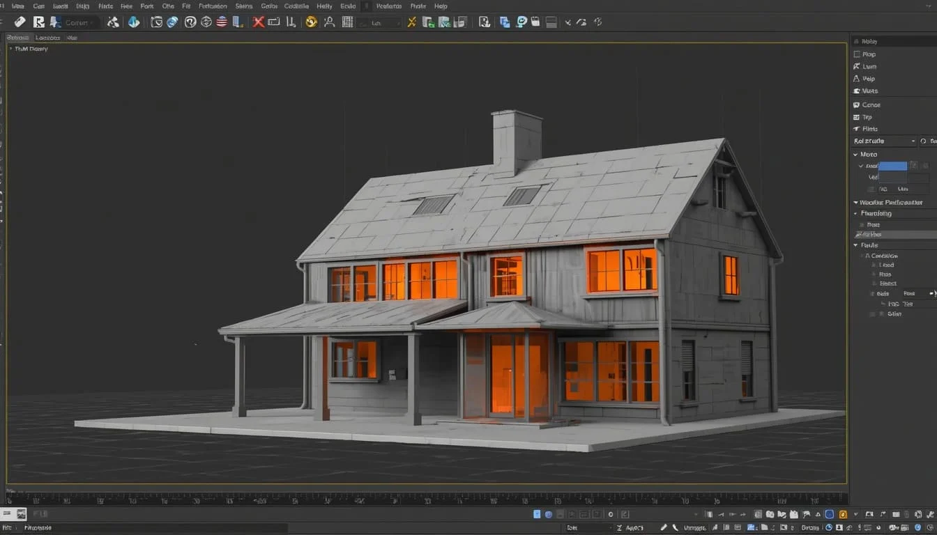Click the yellow ring toolbar icon
The height and width of the screenshot is (535, 937).
click(x=311, y=22)
